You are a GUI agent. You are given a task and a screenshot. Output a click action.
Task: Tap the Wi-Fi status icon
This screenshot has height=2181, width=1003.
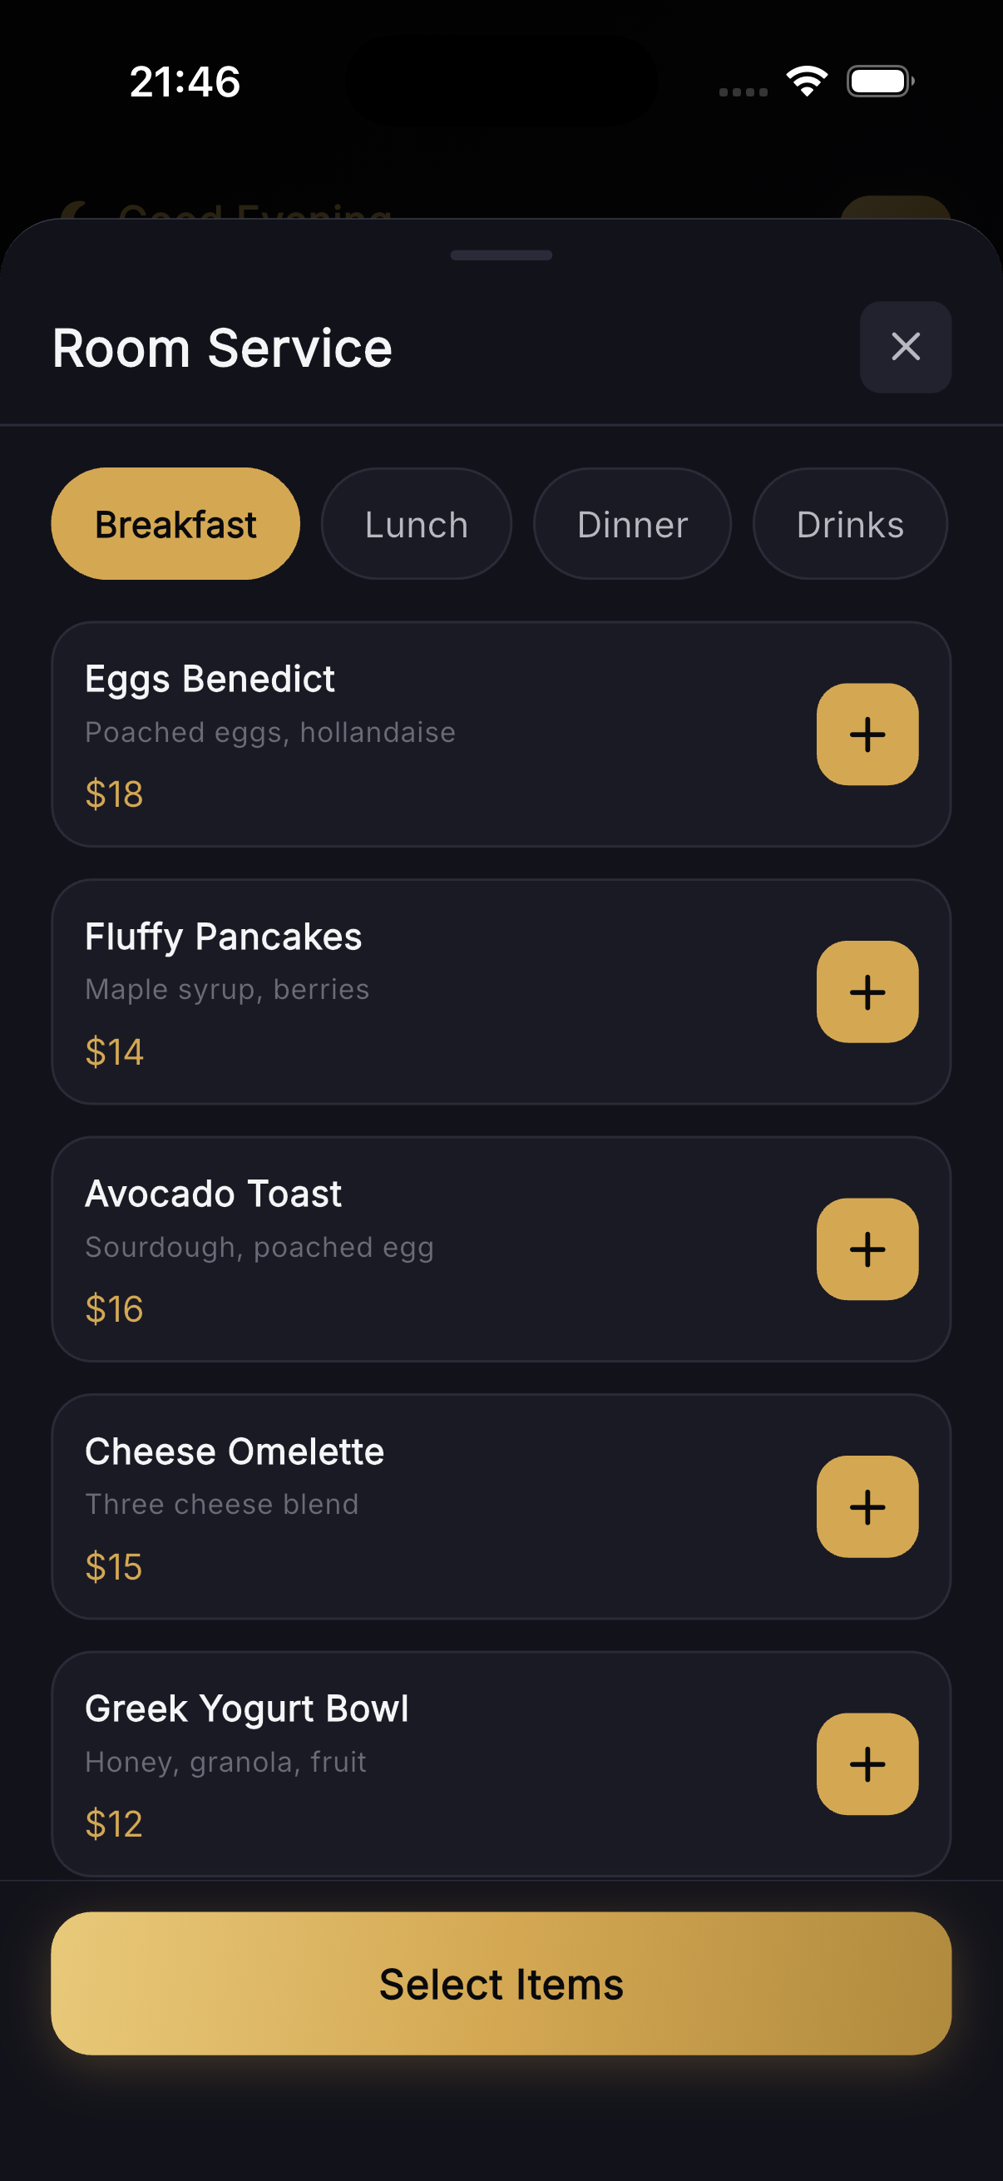click(806, 82)
